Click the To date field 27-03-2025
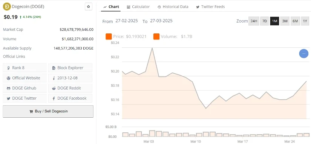Screen dimensions: 311x144 click(161, 21)
